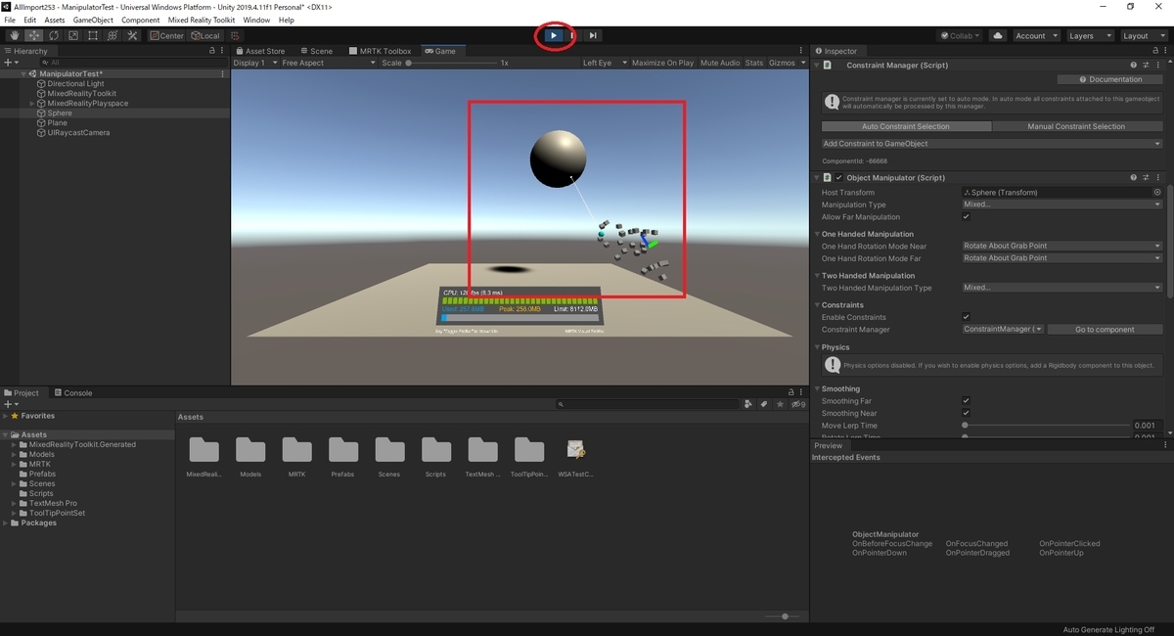Open Layers dropdown

pos(1089,36)
